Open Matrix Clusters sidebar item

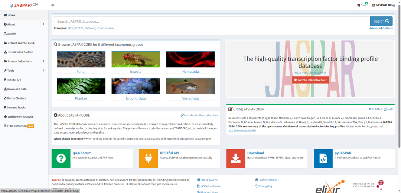24,98
